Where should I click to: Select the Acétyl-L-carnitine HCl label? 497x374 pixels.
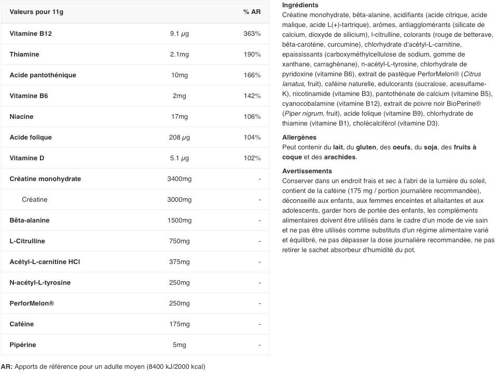tap(45, 262)
